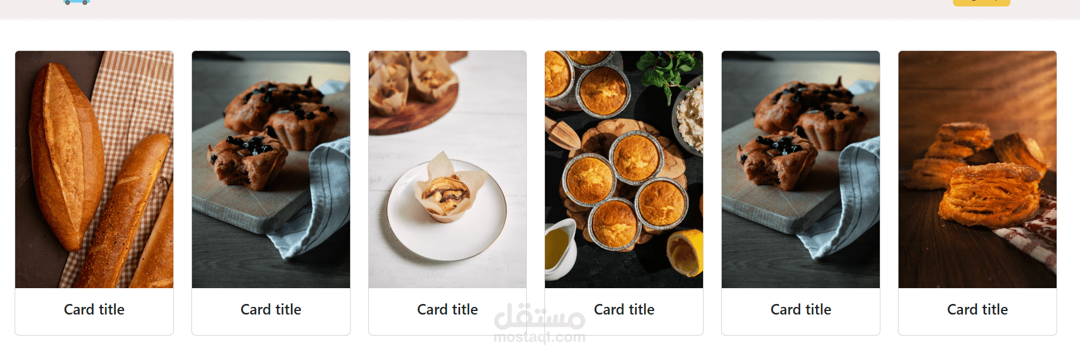
Task: Click the olive oil jug in muffin photo
Action: [560, 250]
